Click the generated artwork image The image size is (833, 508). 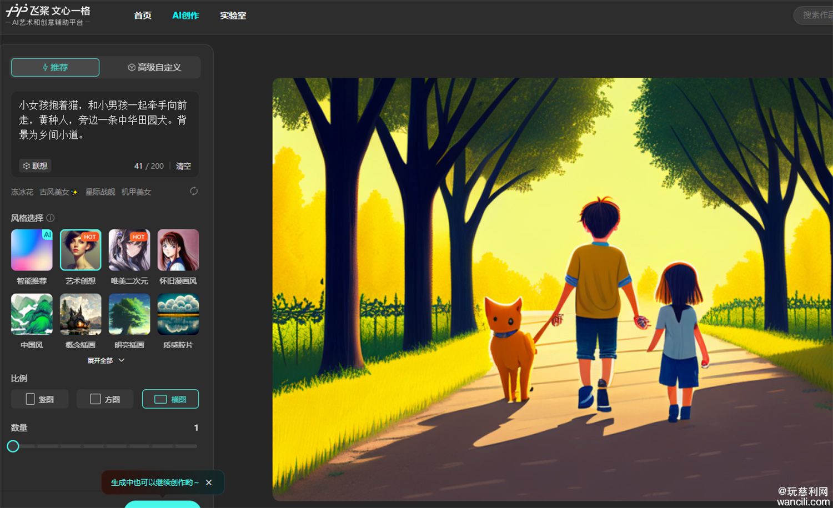(x=553, y=289)
